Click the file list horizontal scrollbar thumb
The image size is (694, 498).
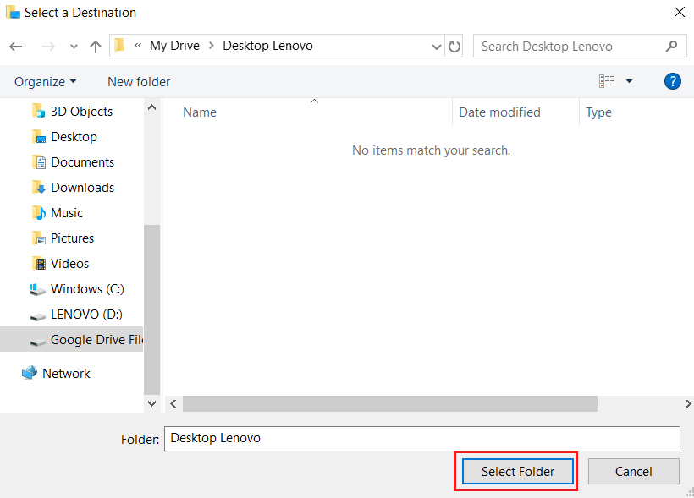pos(390,403)
